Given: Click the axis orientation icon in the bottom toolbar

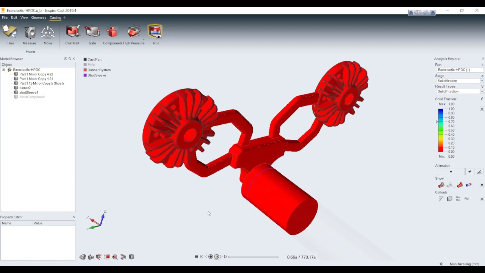Looking at the screenshot, I should (99, 257).
